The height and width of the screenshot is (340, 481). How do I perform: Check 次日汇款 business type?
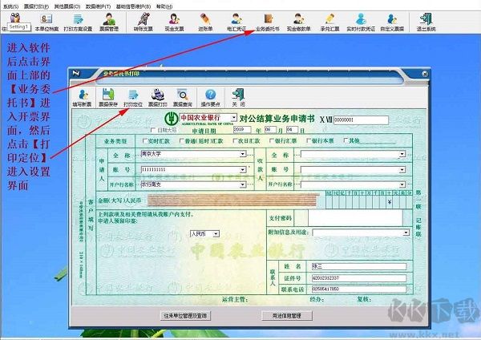coord(235,141)
